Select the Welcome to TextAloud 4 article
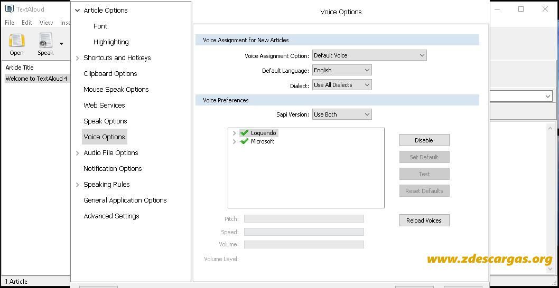Image resolution: width=559 pixels, height=288 pixels. (x=36, y=79)
